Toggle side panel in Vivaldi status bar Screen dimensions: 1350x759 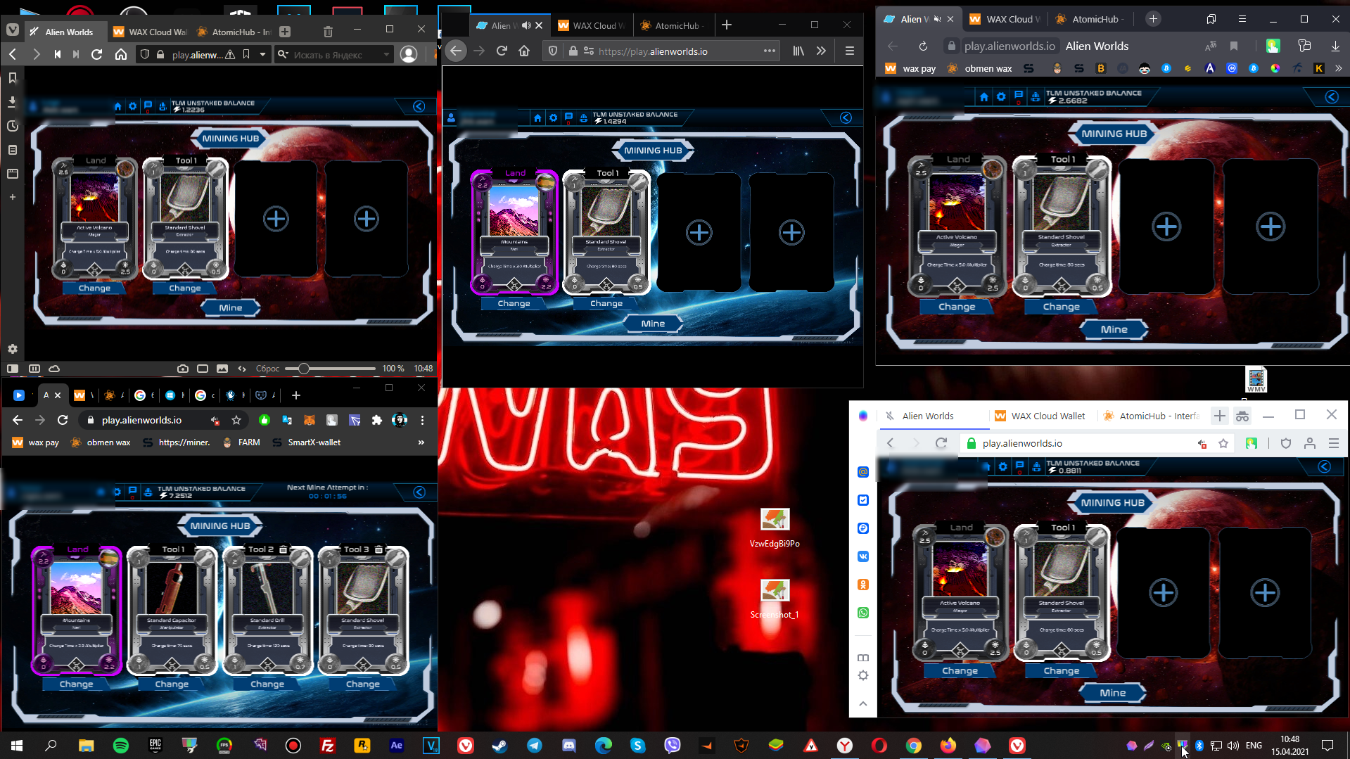tap(13, 369)
